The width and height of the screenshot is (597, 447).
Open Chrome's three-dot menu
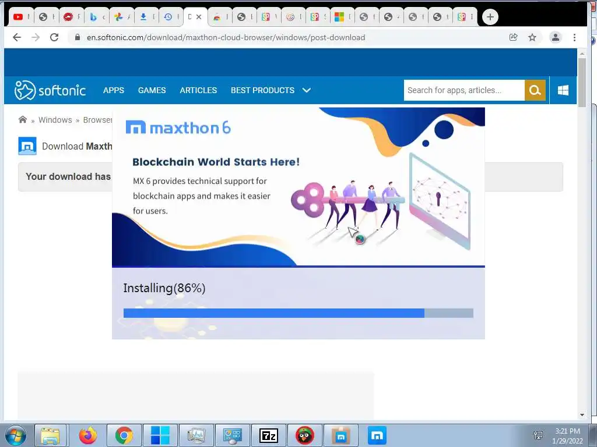[574, 37]
